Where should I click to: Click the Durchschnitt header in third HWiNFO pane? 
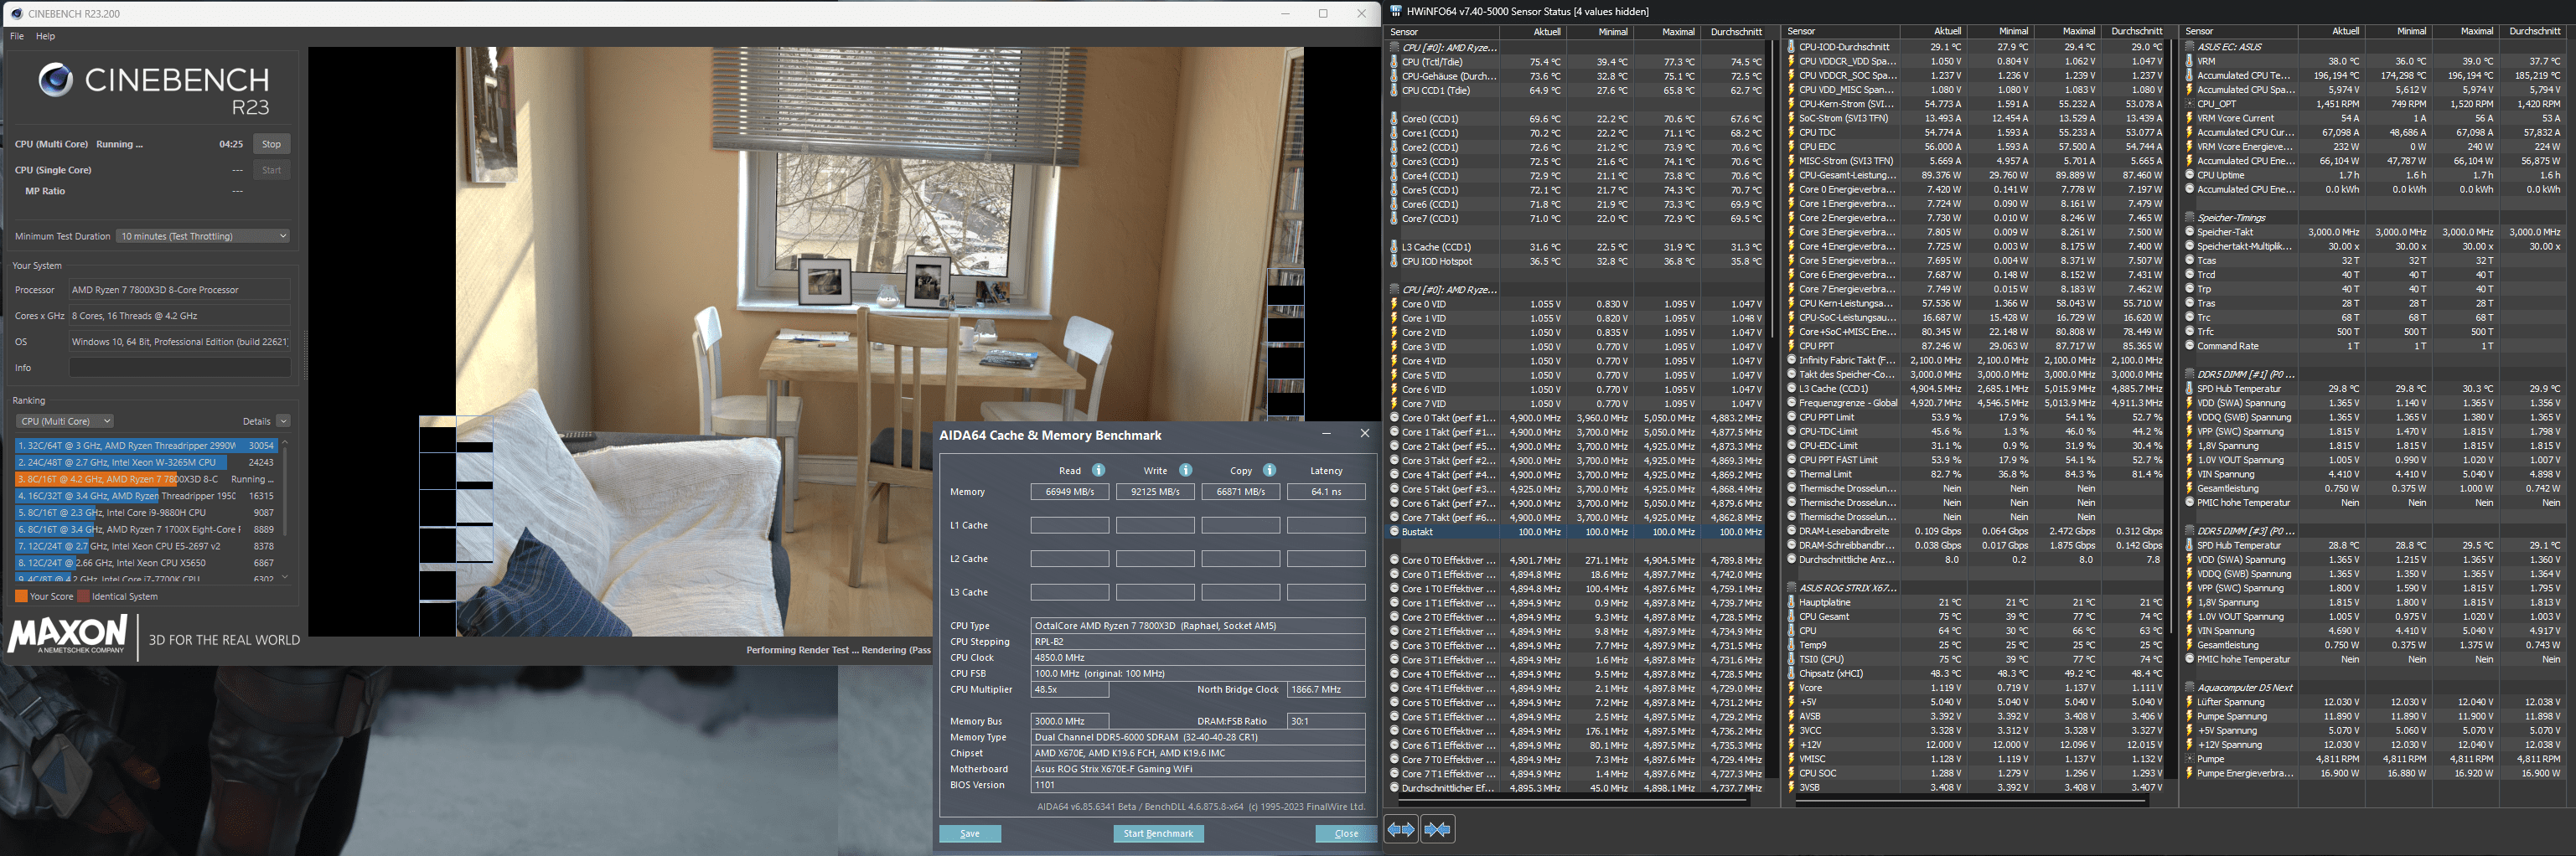[2533, 32]
